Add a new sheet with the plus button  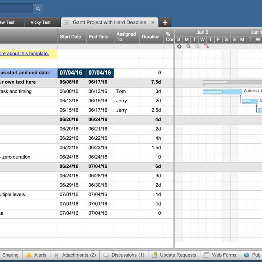[165, 23]
